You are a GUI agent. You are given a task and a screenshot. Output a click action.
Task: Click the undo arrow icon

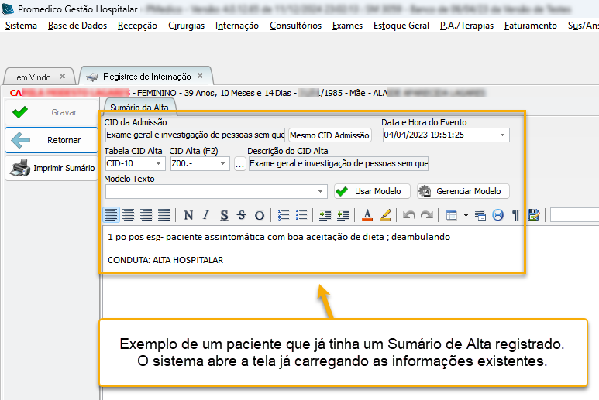point(409,215)
